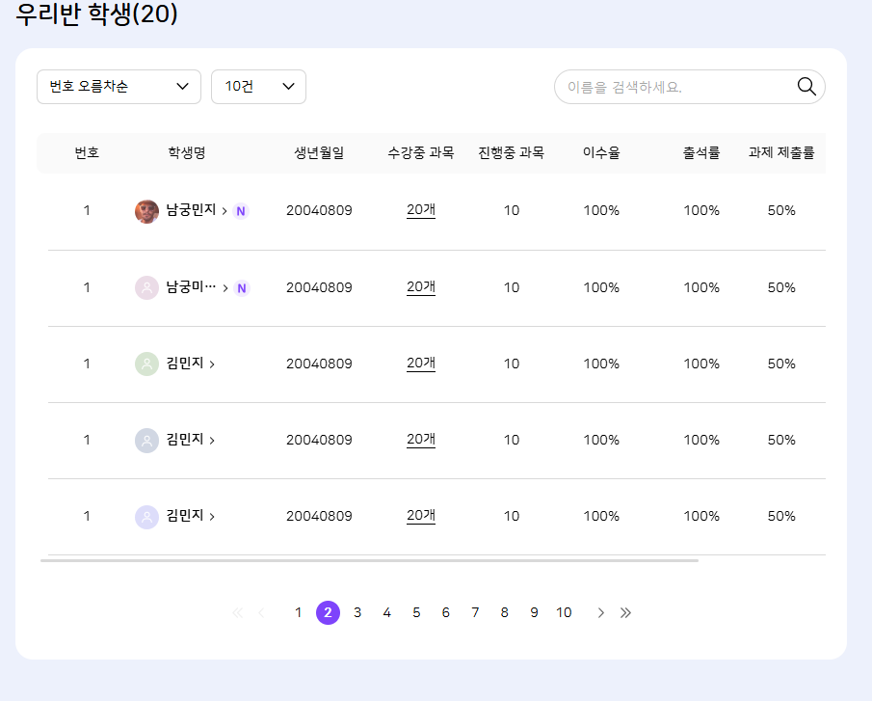Click the magnifying glass search icon
This screenshot has width=872, height=701.
point(806,87)
